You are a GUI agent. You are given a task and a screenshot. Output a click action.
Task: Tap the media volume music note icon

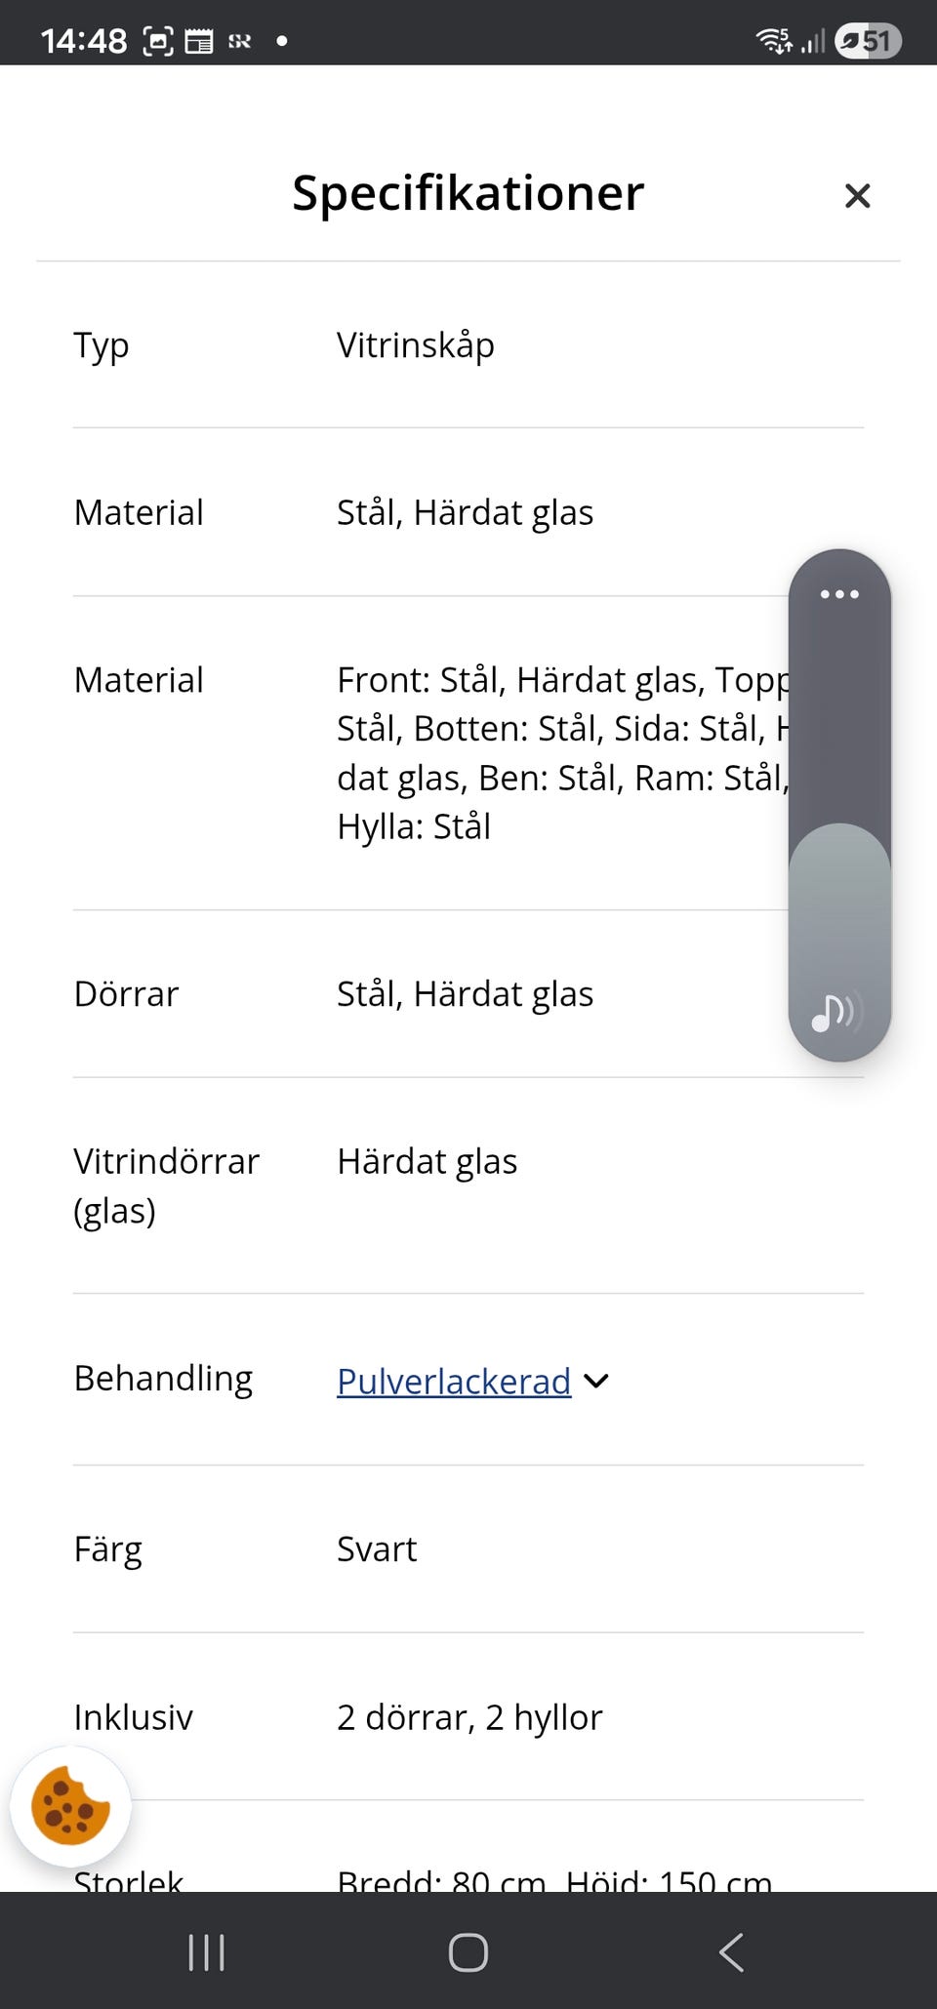point(835,1013)
